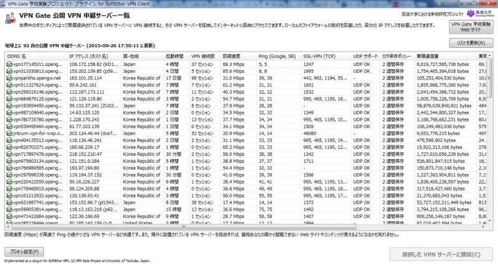498x264 pixels.
Task: Click server icon for vpn177145311.openg...
Action: (9, 65)
